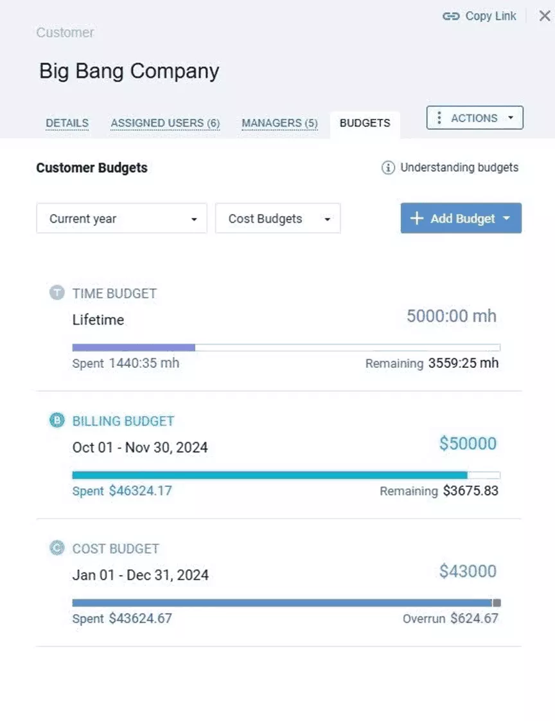Screen dimensions: 555x721
Task: Click the three-dot icon in Actions button
Action: pyautogui.click(x=439, y=118)
